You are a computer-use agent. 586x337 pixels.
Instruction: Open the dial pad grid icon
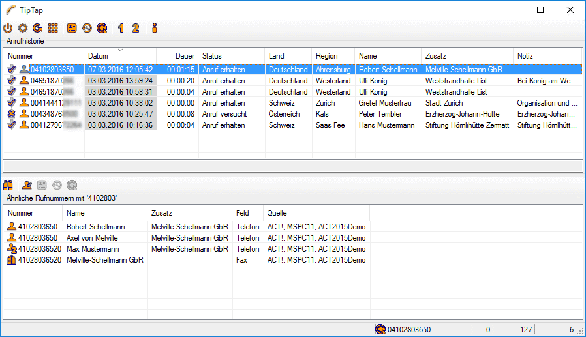coord(53,28)
